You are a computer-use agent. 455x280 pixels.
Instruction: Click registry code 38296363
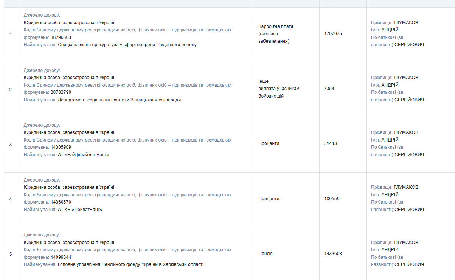(61, 37)
